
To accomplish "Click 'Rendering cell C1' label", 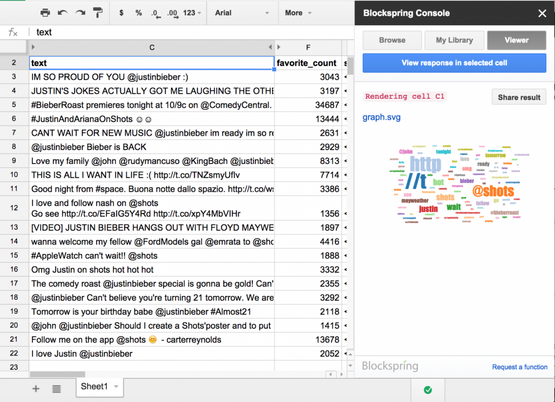I will pos(405,97).
